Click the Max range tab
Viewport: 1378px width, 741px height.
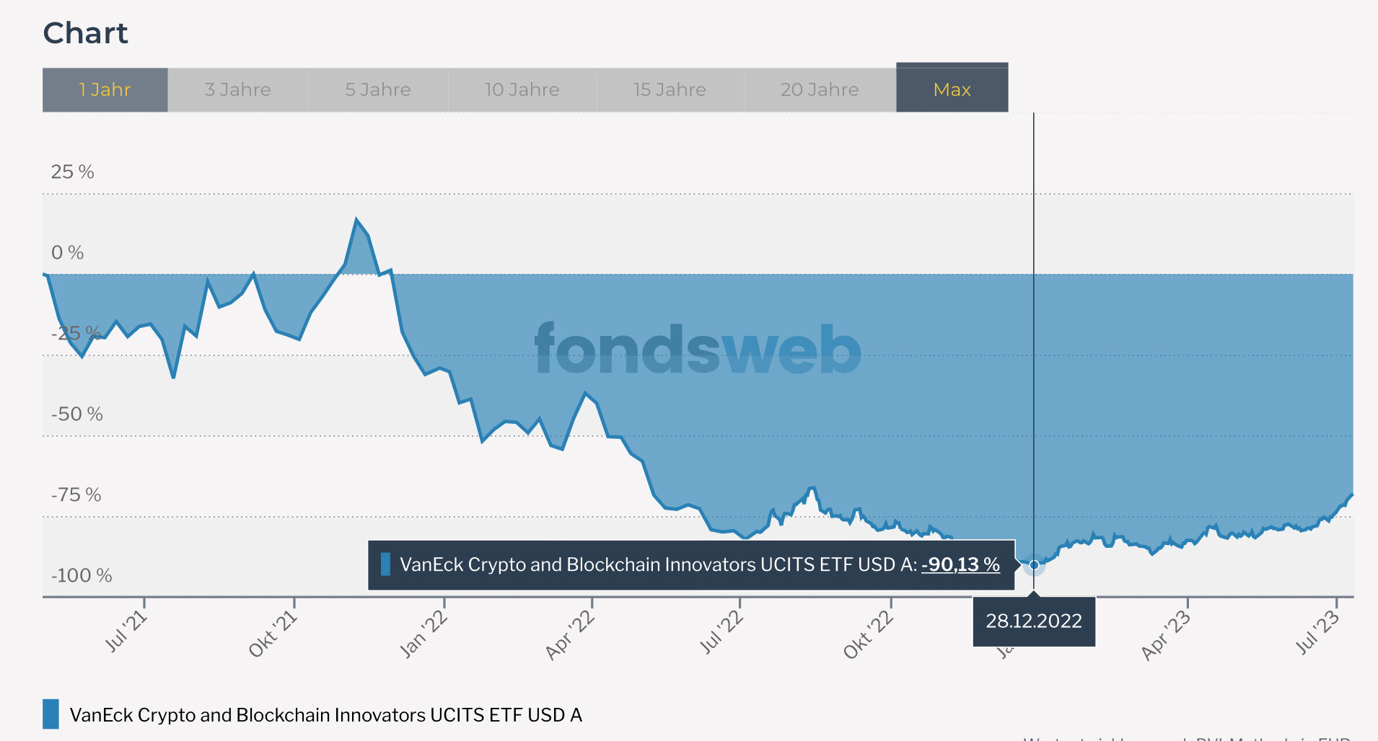pos(952,89)
